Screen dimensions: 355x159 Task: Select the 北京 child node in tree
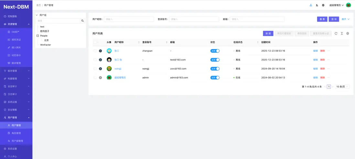[47, 40]
